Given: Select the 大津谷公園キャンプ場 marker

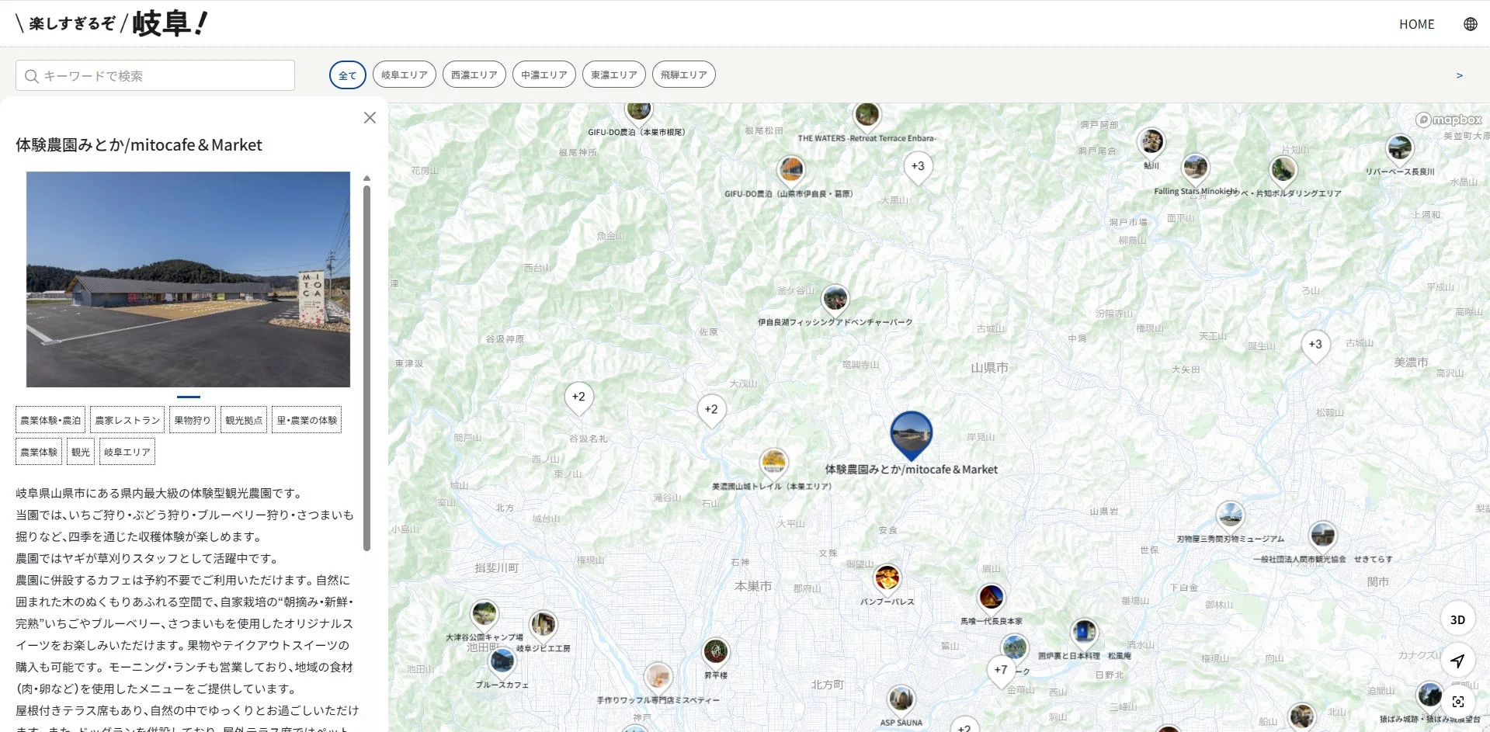Looking at the screenshot, I should click(x=485, y=615).
